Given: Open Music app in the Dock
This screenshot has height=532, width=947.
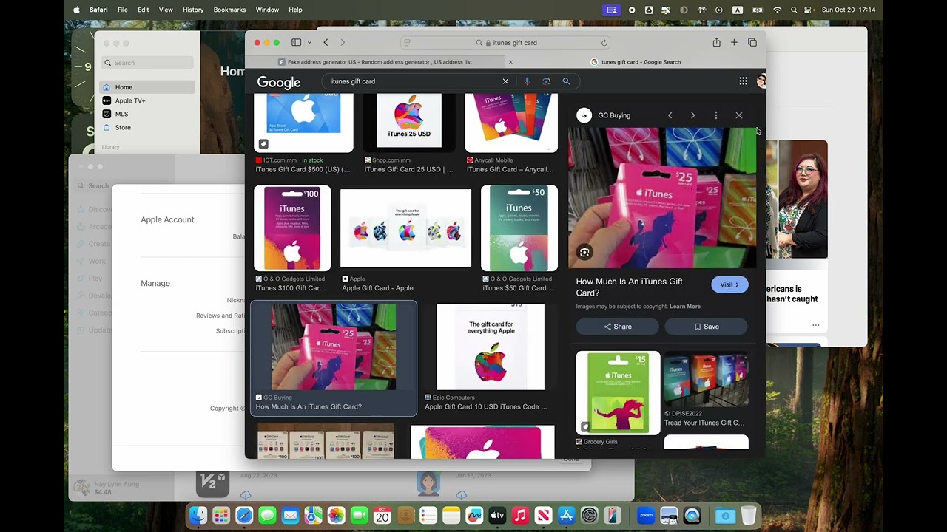Looking at the screenshot, I should pyautogui.click(x=520, y=516).
